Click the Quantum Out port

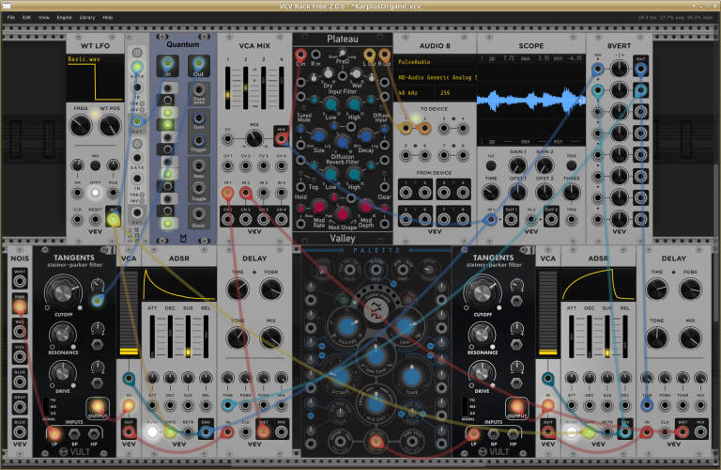199,63
